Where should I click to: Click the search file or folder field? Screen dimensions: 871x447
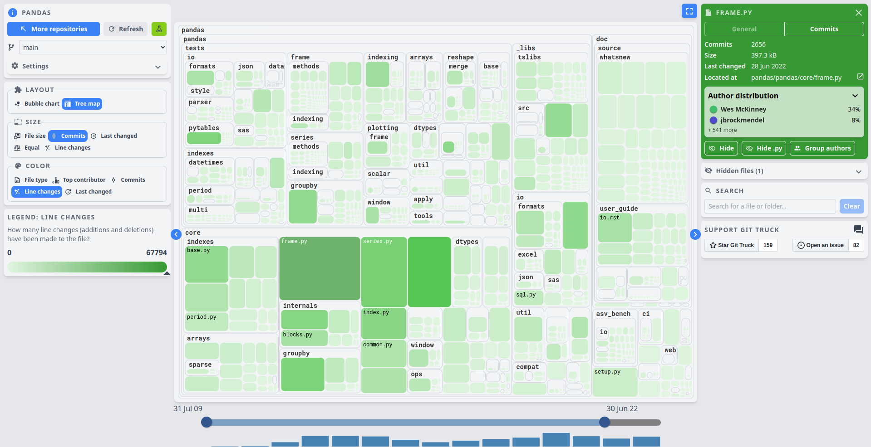pyautogui.click(x=770, y=206)
